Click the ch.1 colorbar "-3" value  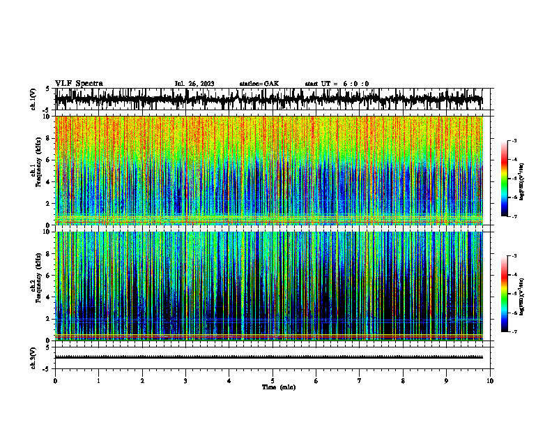tap(514, 140)
